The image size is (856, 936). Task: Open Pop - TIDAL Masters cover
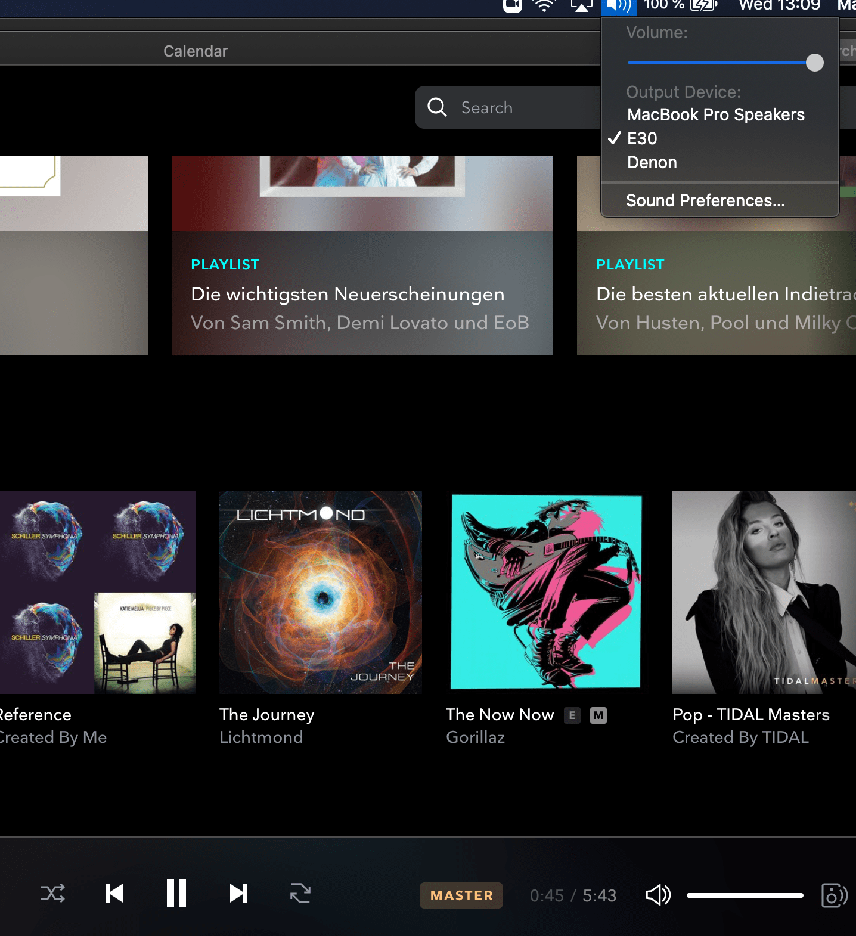pyautogui.click(x=764, y=593)
